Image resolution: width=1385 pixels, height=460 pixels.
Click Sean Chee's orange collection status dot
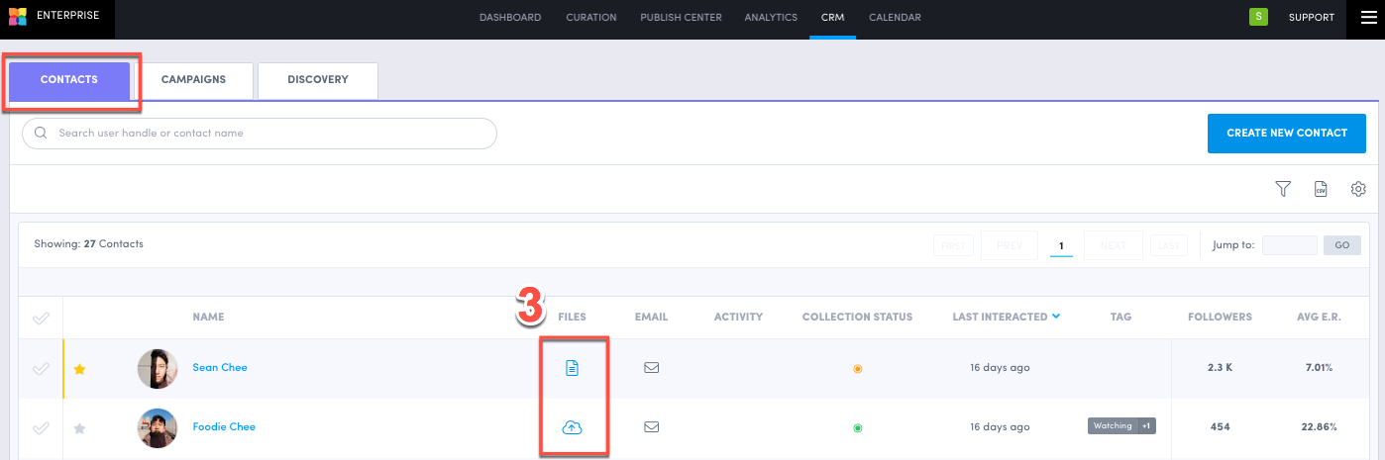pyautogui.click(x=857, y=369)
